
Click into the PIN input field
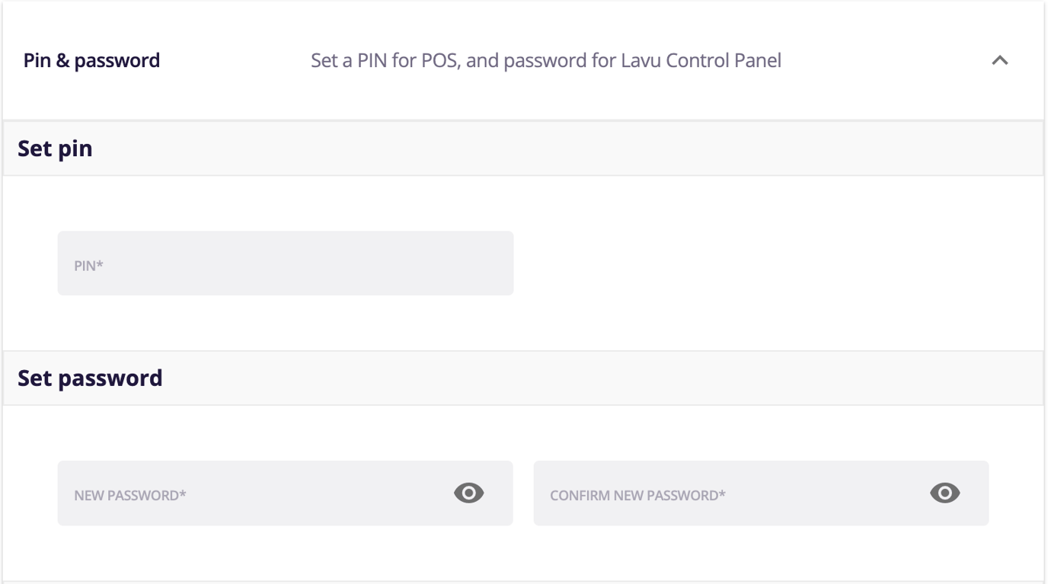[x=285, y=263]
